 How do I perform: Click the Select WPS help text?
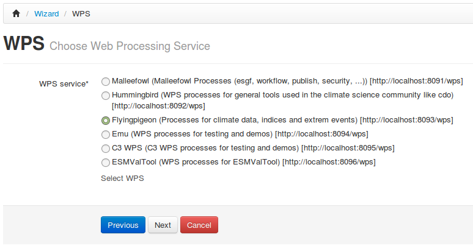point(122,179)
